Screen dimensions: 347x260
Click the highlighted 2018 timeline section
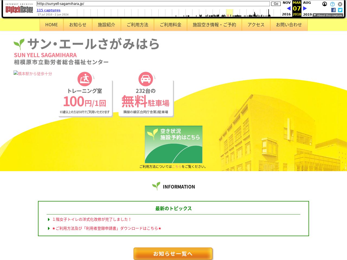pos(229,13)
